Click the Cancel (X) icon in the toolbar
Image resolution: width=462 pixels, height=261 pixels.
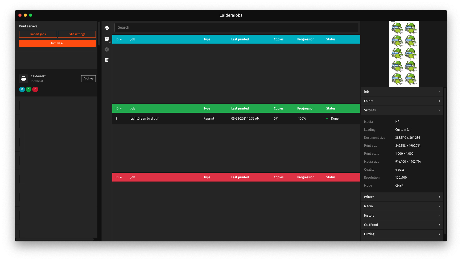(x=107, y=49)
